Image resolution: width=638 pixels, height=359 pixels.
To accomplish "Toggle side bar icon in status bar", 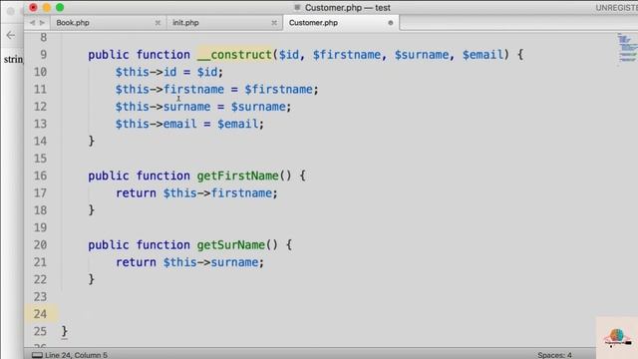I will pyautogui.click(x=37, y=355).
